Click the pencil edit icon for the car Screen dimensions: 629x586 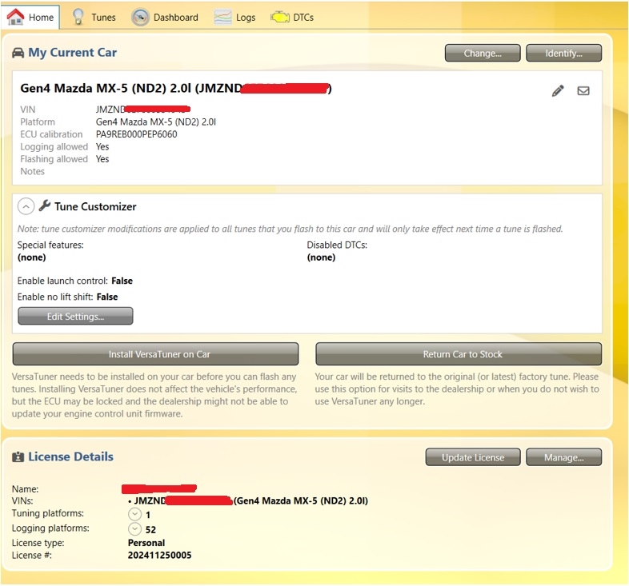pos(558,91)
